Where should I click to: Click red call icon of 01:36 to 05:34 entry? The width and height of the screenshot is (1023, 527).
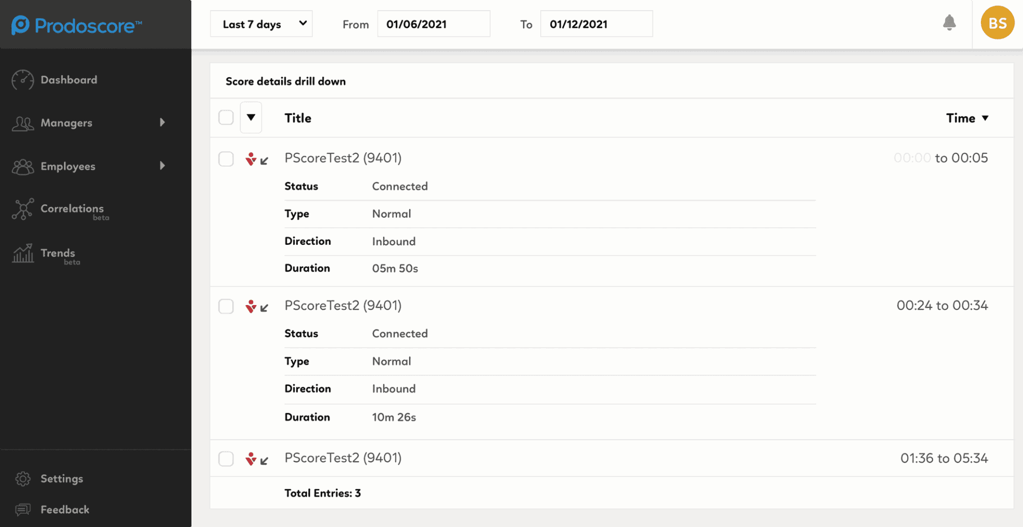(251, 459)
